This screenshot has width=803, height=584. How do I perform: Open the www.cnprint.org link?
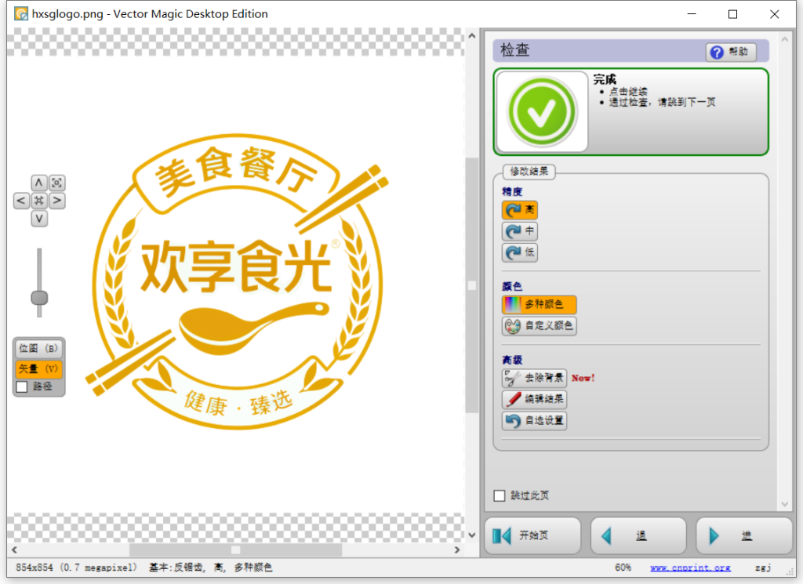click(690, 568)
